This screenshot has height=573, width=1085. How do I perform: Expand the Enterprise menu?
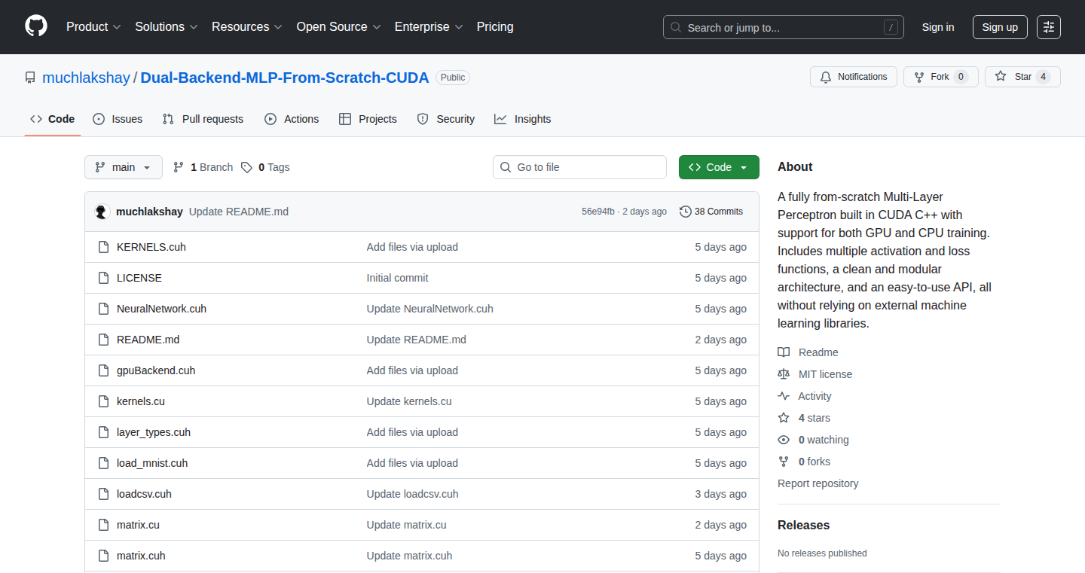429,26
